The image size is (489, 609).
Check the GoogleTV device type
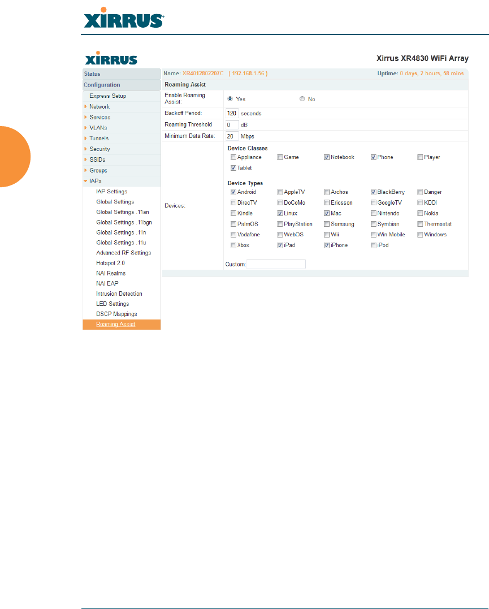coord(373,203)
